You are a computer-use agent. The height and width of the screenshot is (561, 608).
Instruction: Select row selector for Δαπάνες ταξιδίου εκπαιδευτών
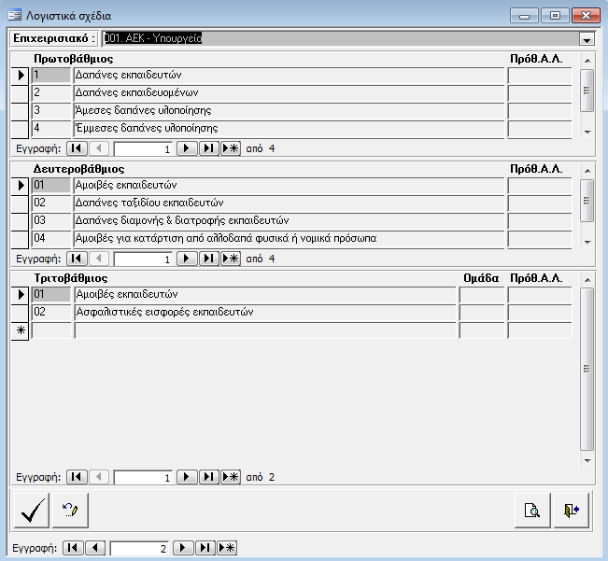click(x=20, y=203)
